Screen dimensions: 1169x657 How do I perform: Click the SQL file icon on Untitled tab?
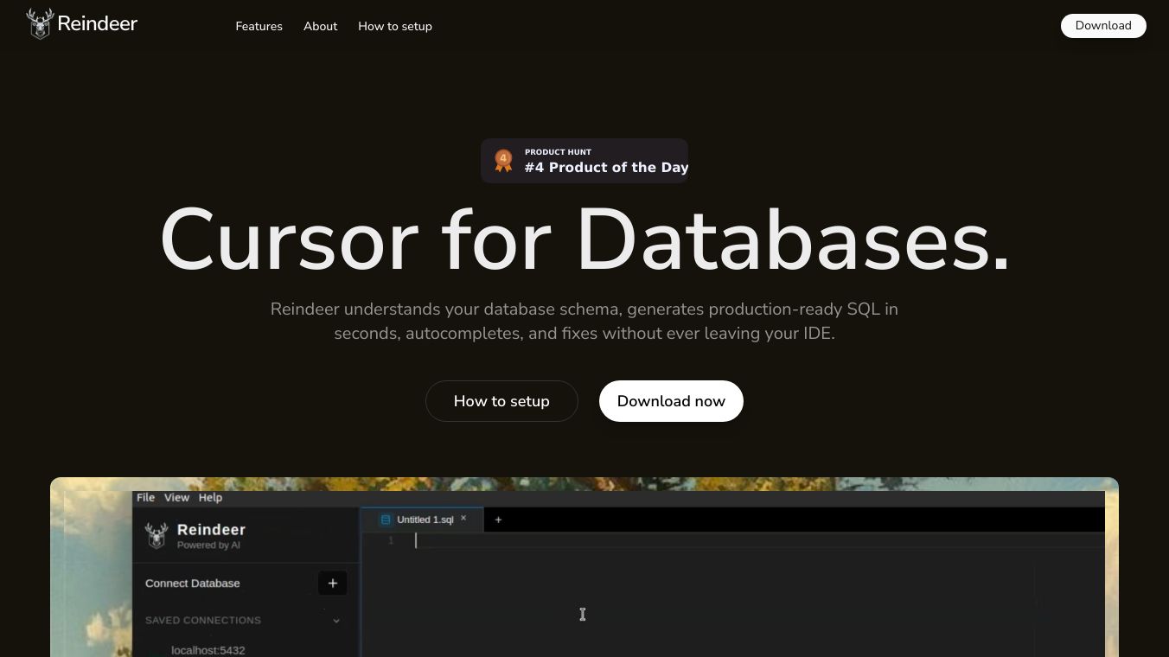point(386,520)
